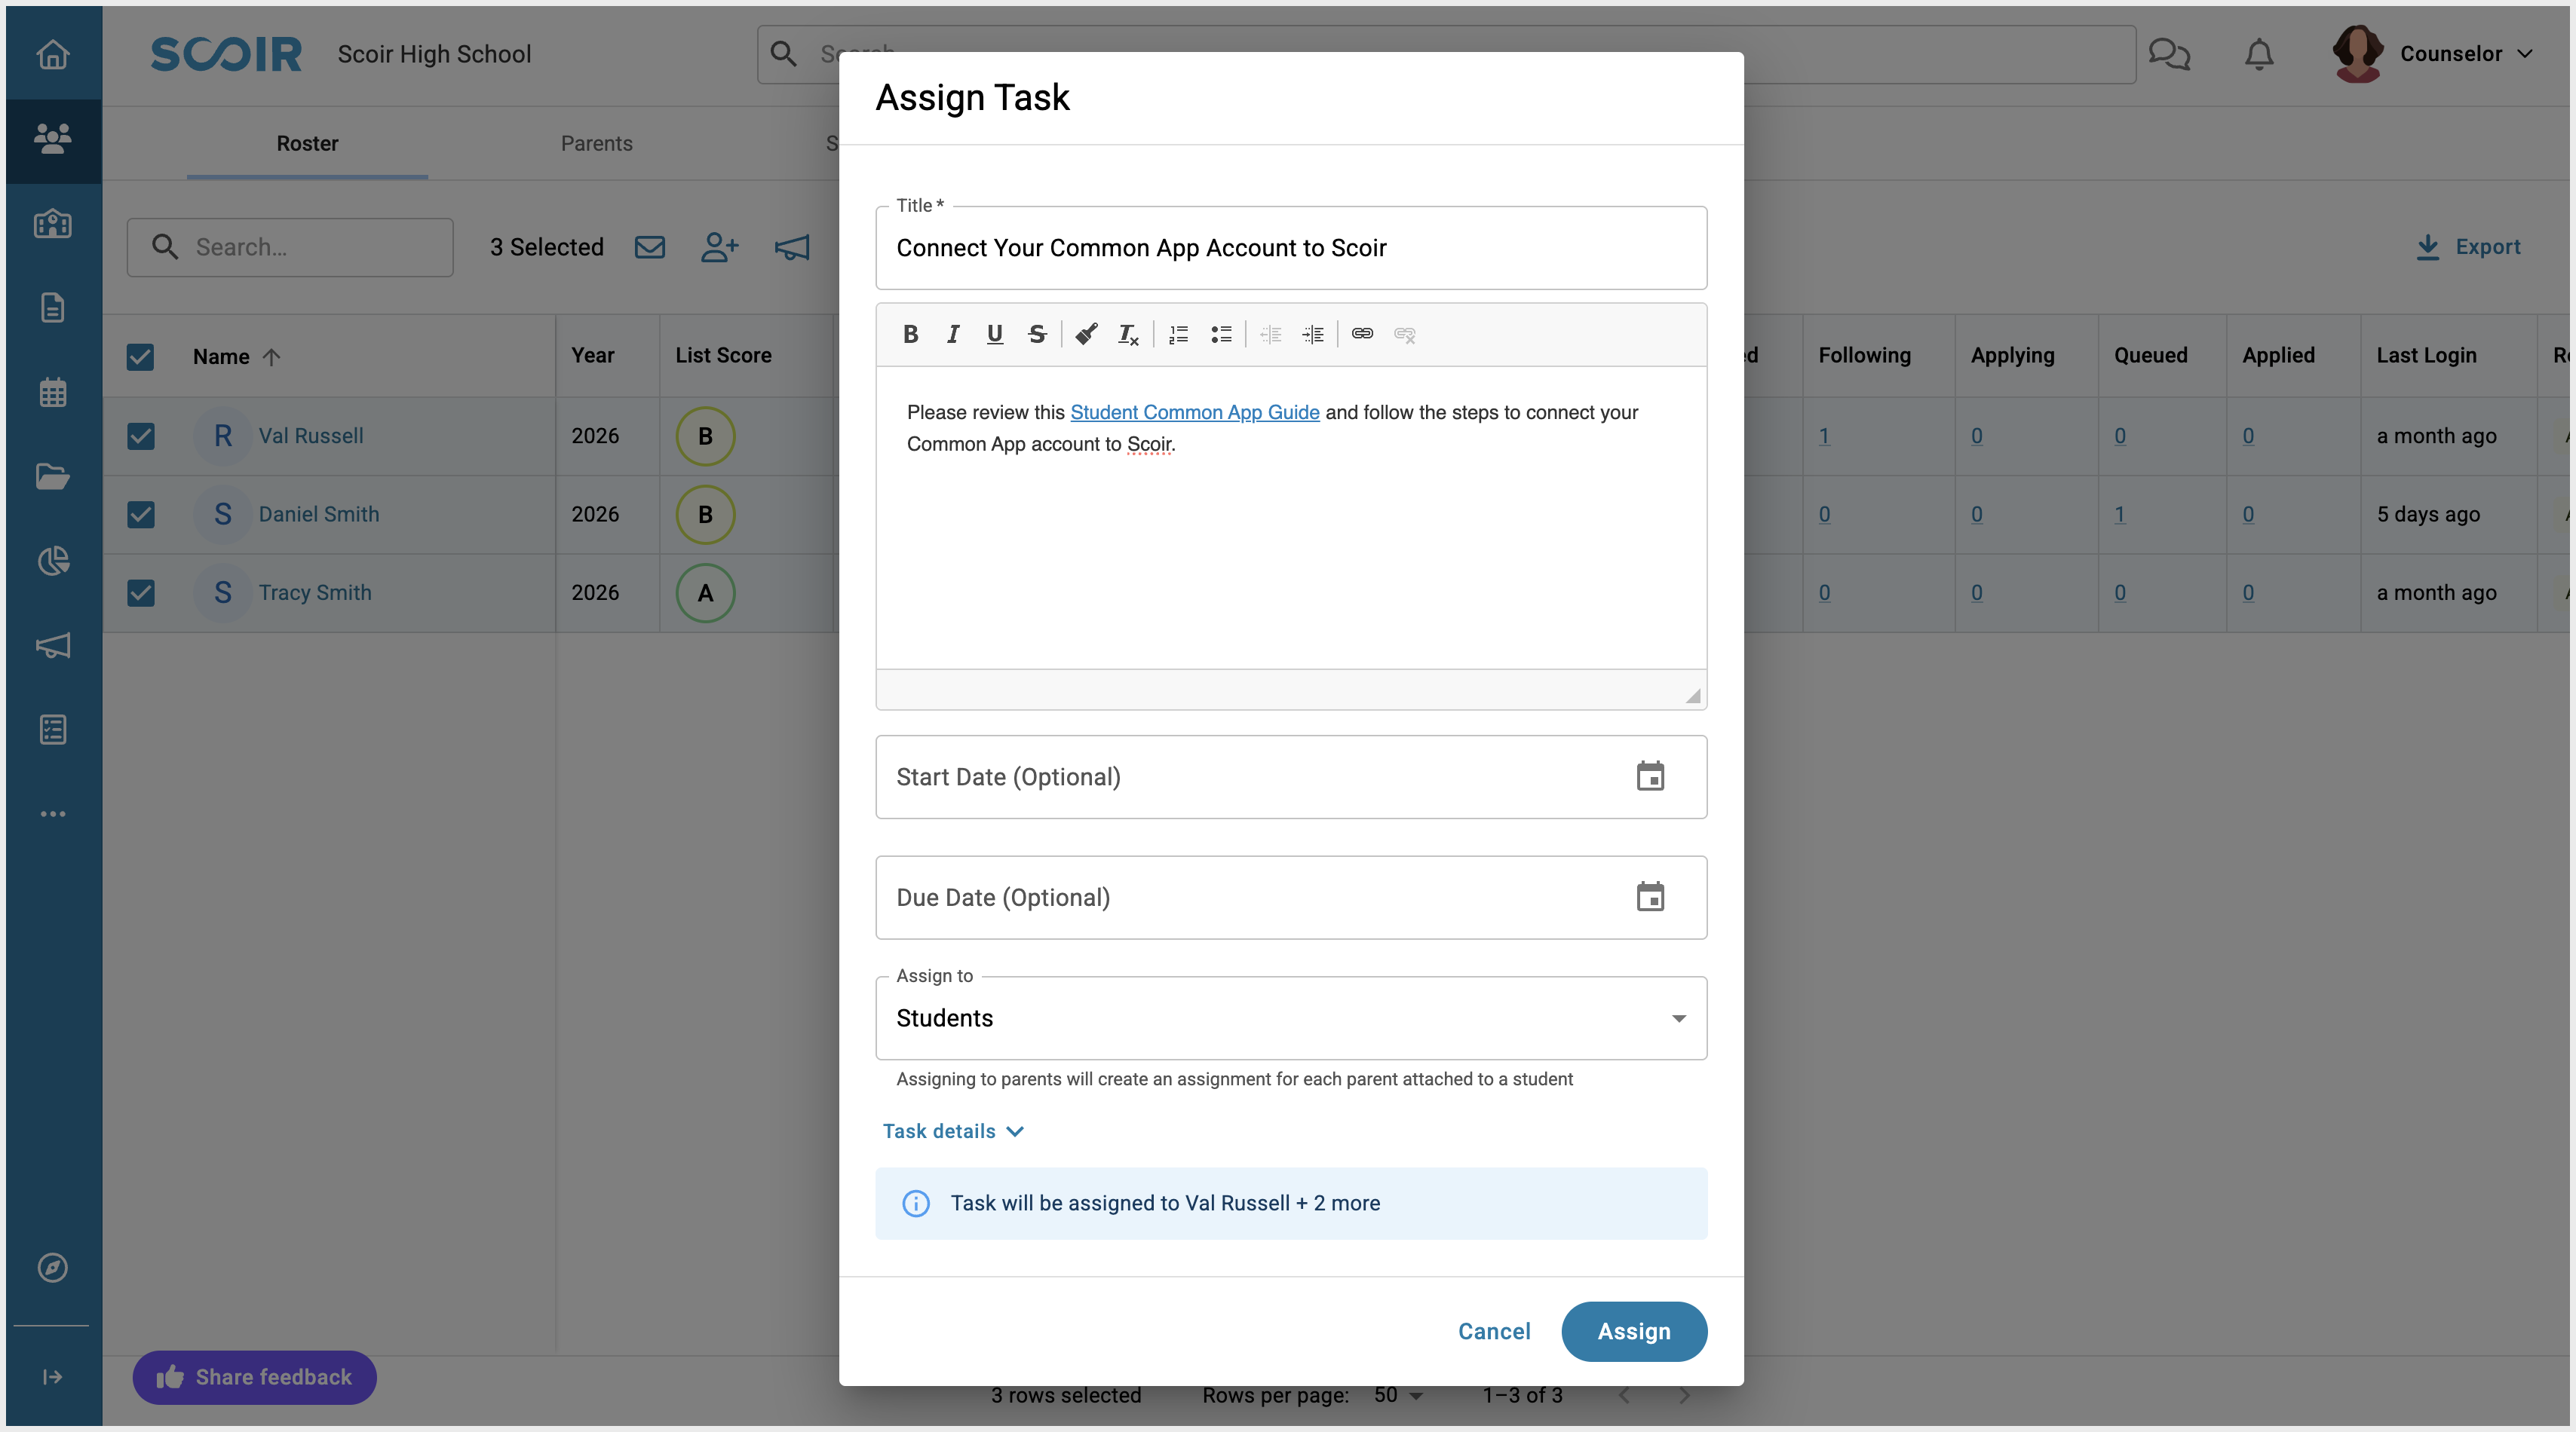
Task: Open the three-dots More sidebar item
Action: point(53,813)
